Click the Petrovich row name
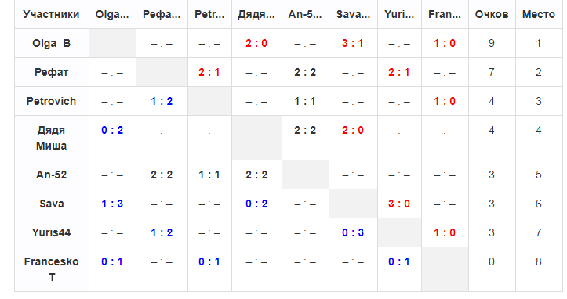The height and width of the screenshot is (299, 567). point(51,101)
